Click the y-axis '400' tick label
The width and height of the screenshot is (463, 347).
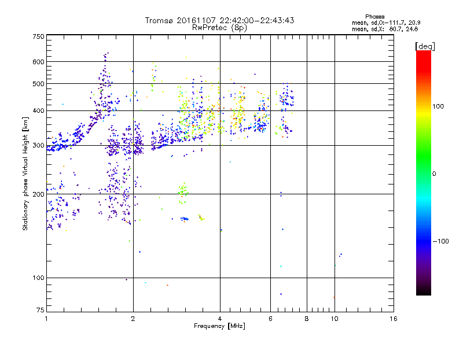(38, 110)
